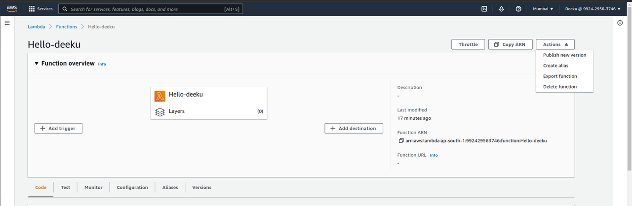The height and width of the screenshot is (206, 632).
Task: Click the function ARN text value
Action: point(476,140)
